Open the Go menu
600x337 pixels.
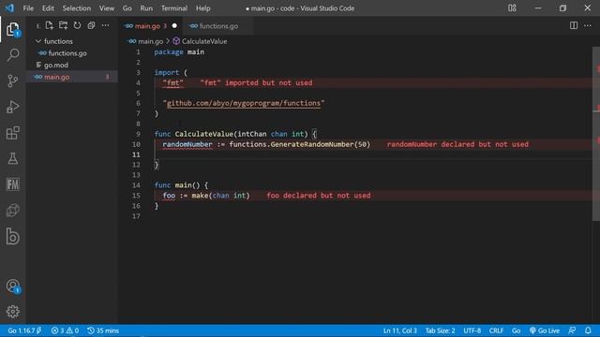click(127, 8)
